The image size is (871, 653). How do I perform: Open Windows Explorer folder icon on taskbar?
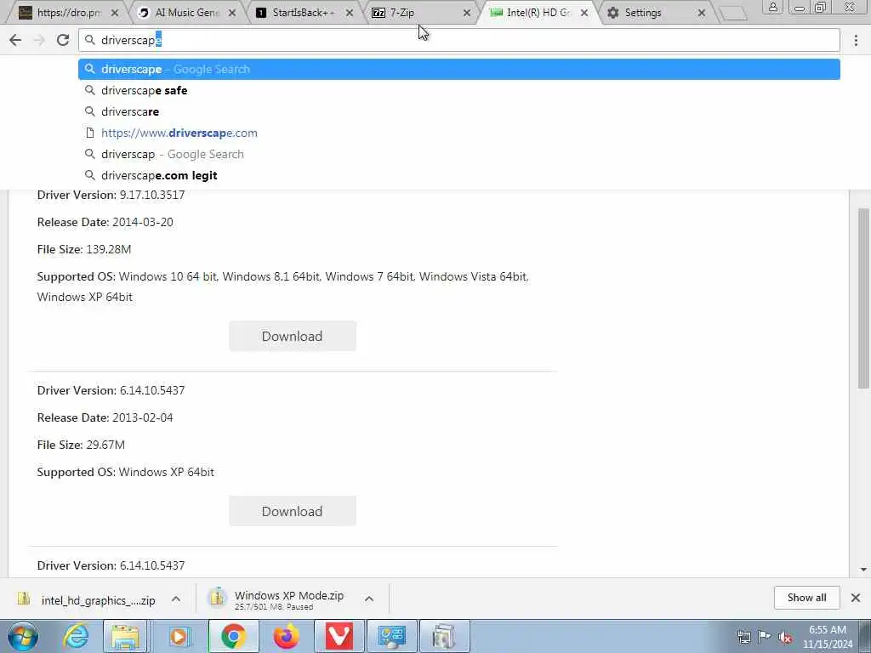(126, 636)
